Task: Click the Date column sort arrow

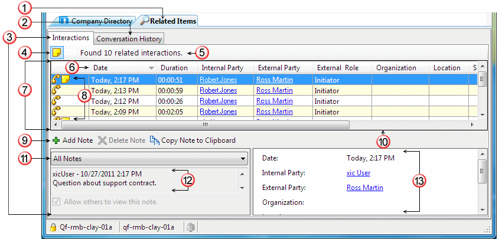Action: [x=151, y=68]
